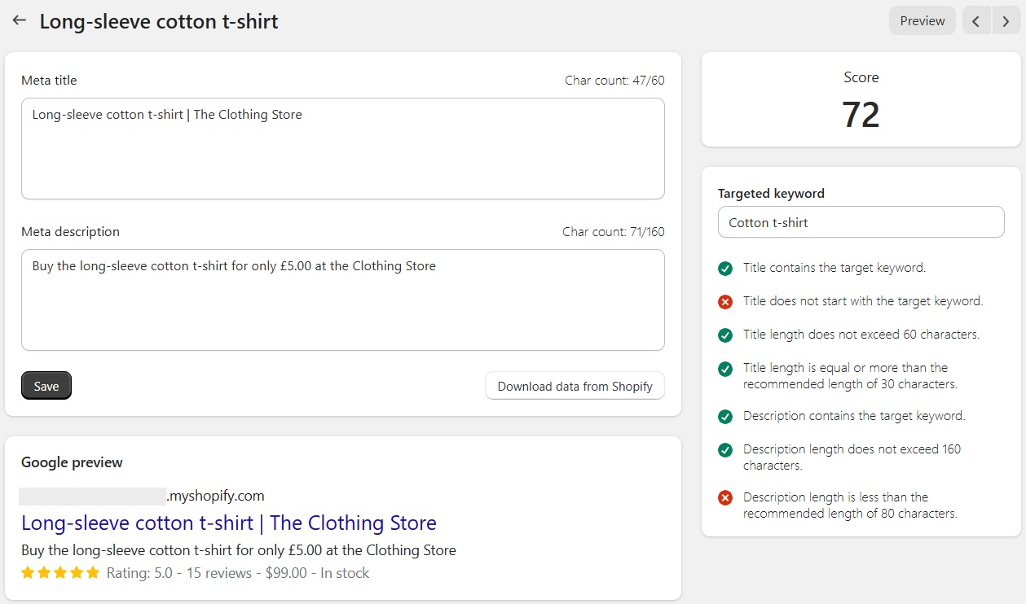Click the red error icon for title keyword start
Viewport: 1026px width, 604px height.
tap(725, 301)
